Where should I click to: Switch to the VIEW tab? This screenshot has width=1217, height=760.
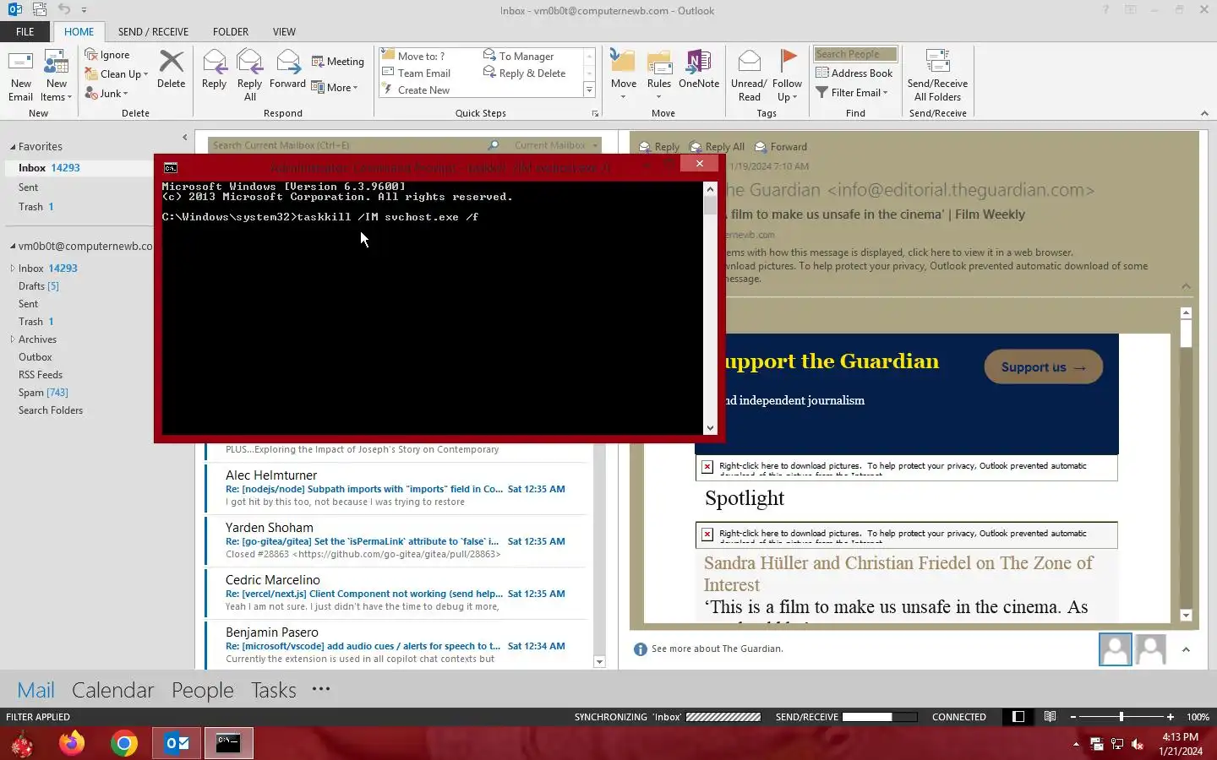point(284,32)
